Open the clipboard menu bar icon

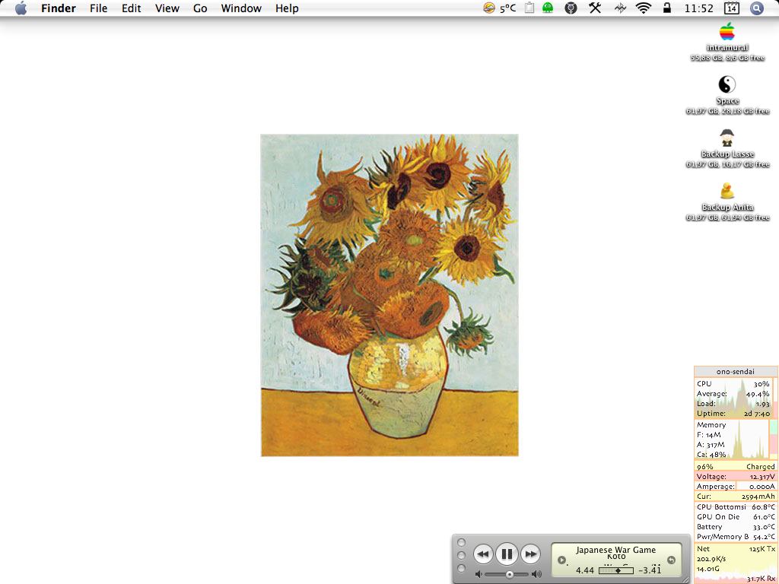click(529, 8)
